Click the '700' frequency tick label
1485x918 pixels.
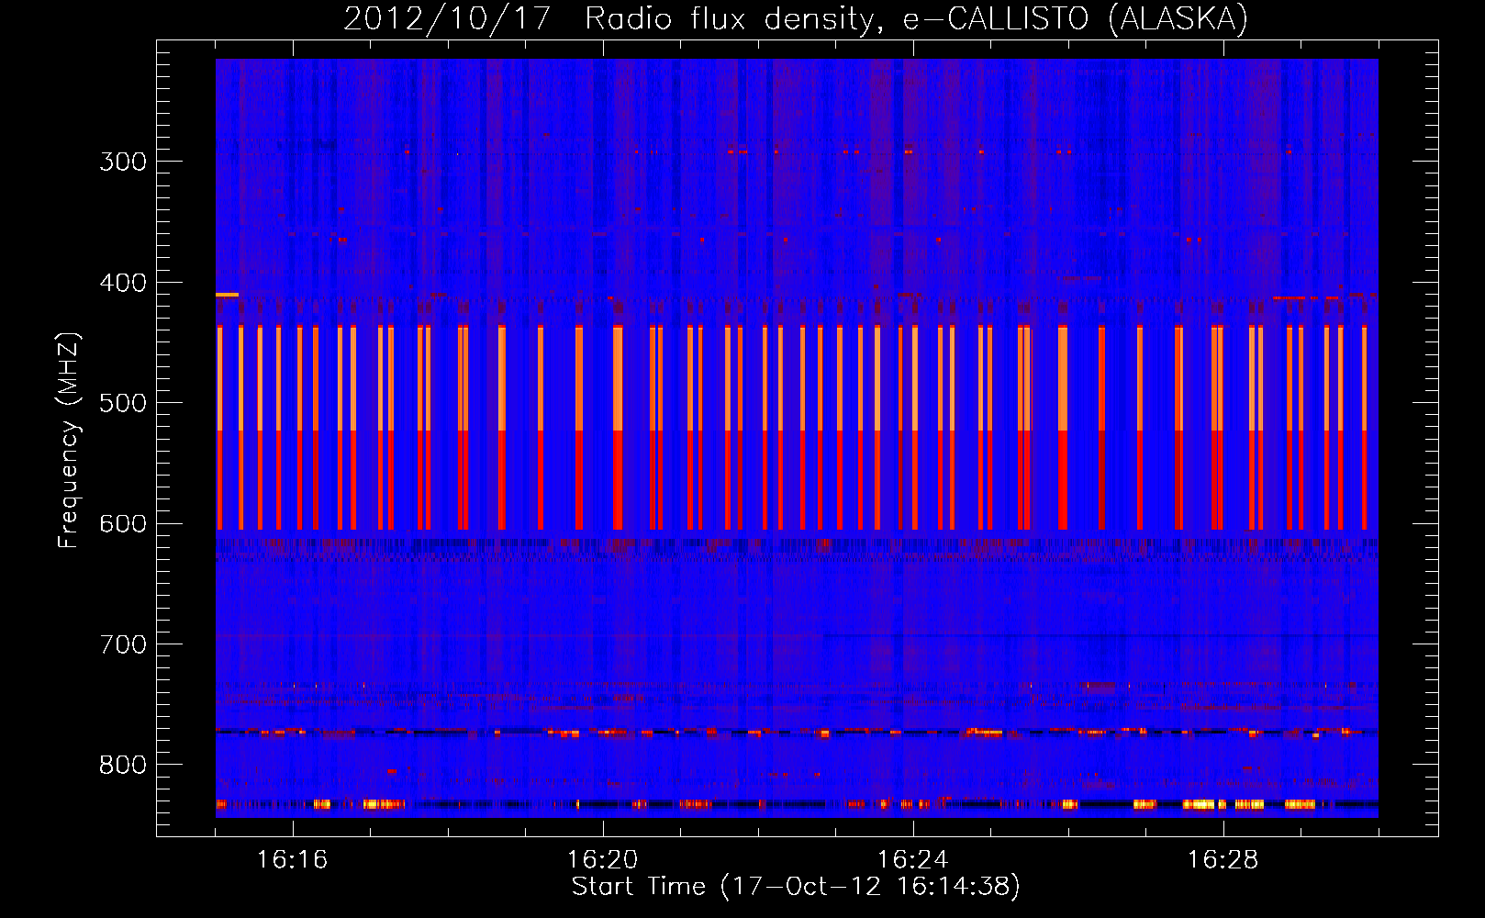(x=123, y=644)
